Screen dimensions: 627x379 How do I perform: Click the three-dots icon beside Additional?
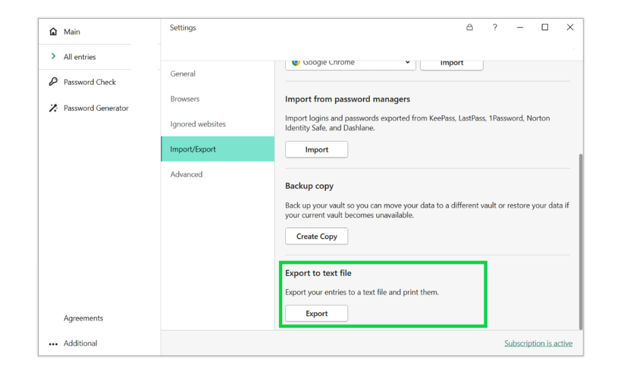pos(53,344)
